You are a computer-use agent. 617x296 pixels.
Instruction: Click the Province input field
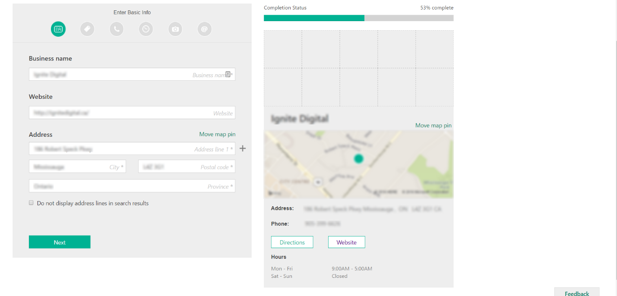click(x=132, y=186)
